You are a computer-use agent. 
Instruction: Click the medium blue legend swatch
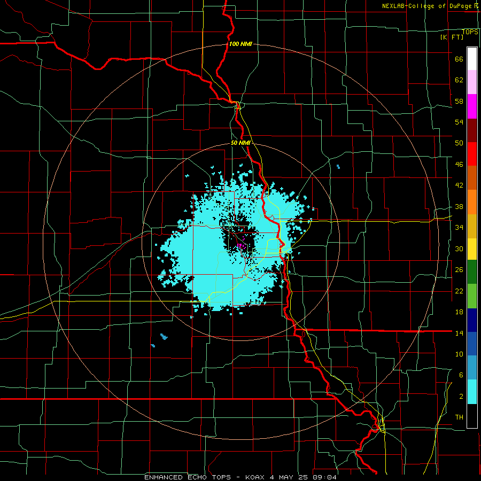(472, 344)
